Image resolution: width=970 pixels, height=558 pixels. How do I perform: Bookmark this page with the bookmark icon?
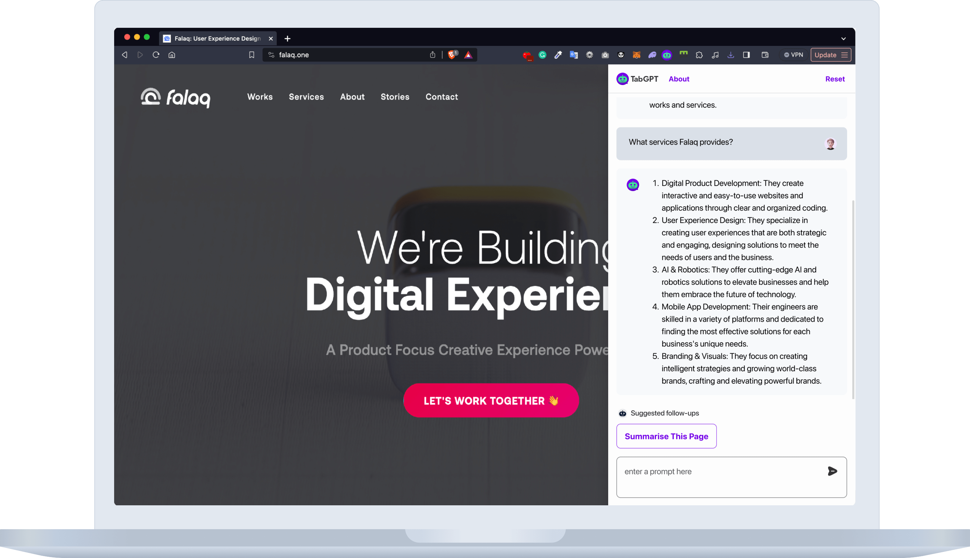click(252, 55)
